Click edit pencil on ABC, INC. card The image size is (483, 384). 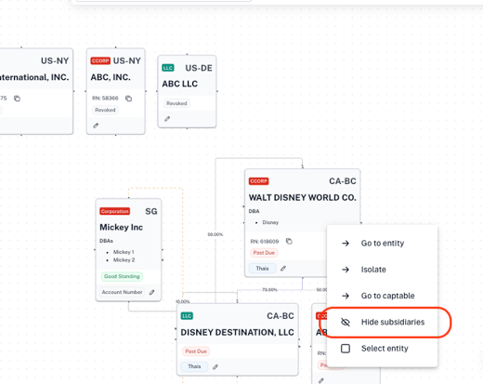click(96, 126)
